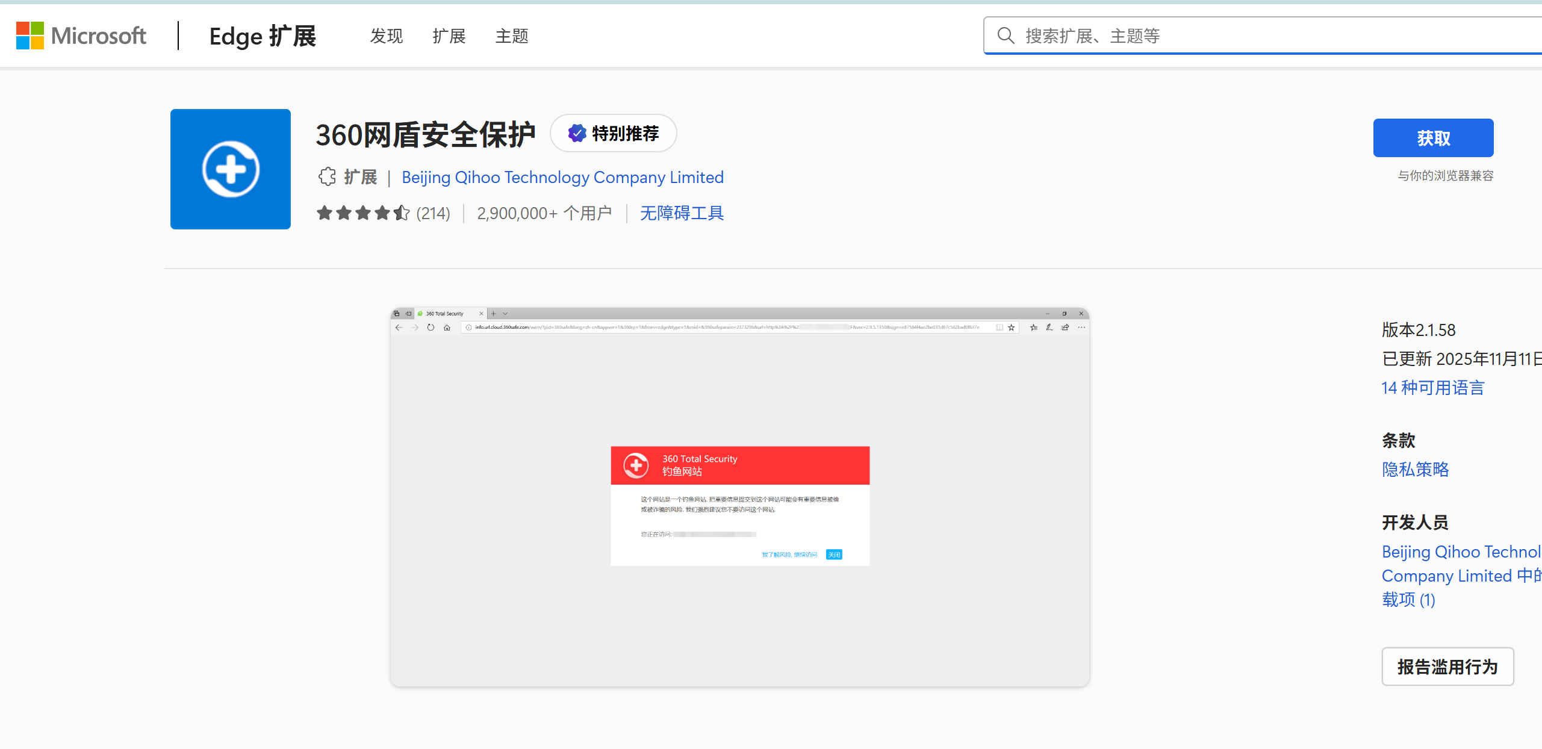
Task: Click the search magnifier icon
Action: (x=1006, y=36)
